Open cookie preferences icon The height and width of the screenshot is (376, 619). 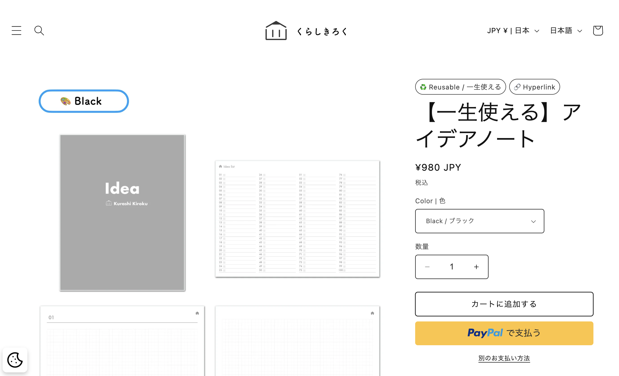(15, 360)
